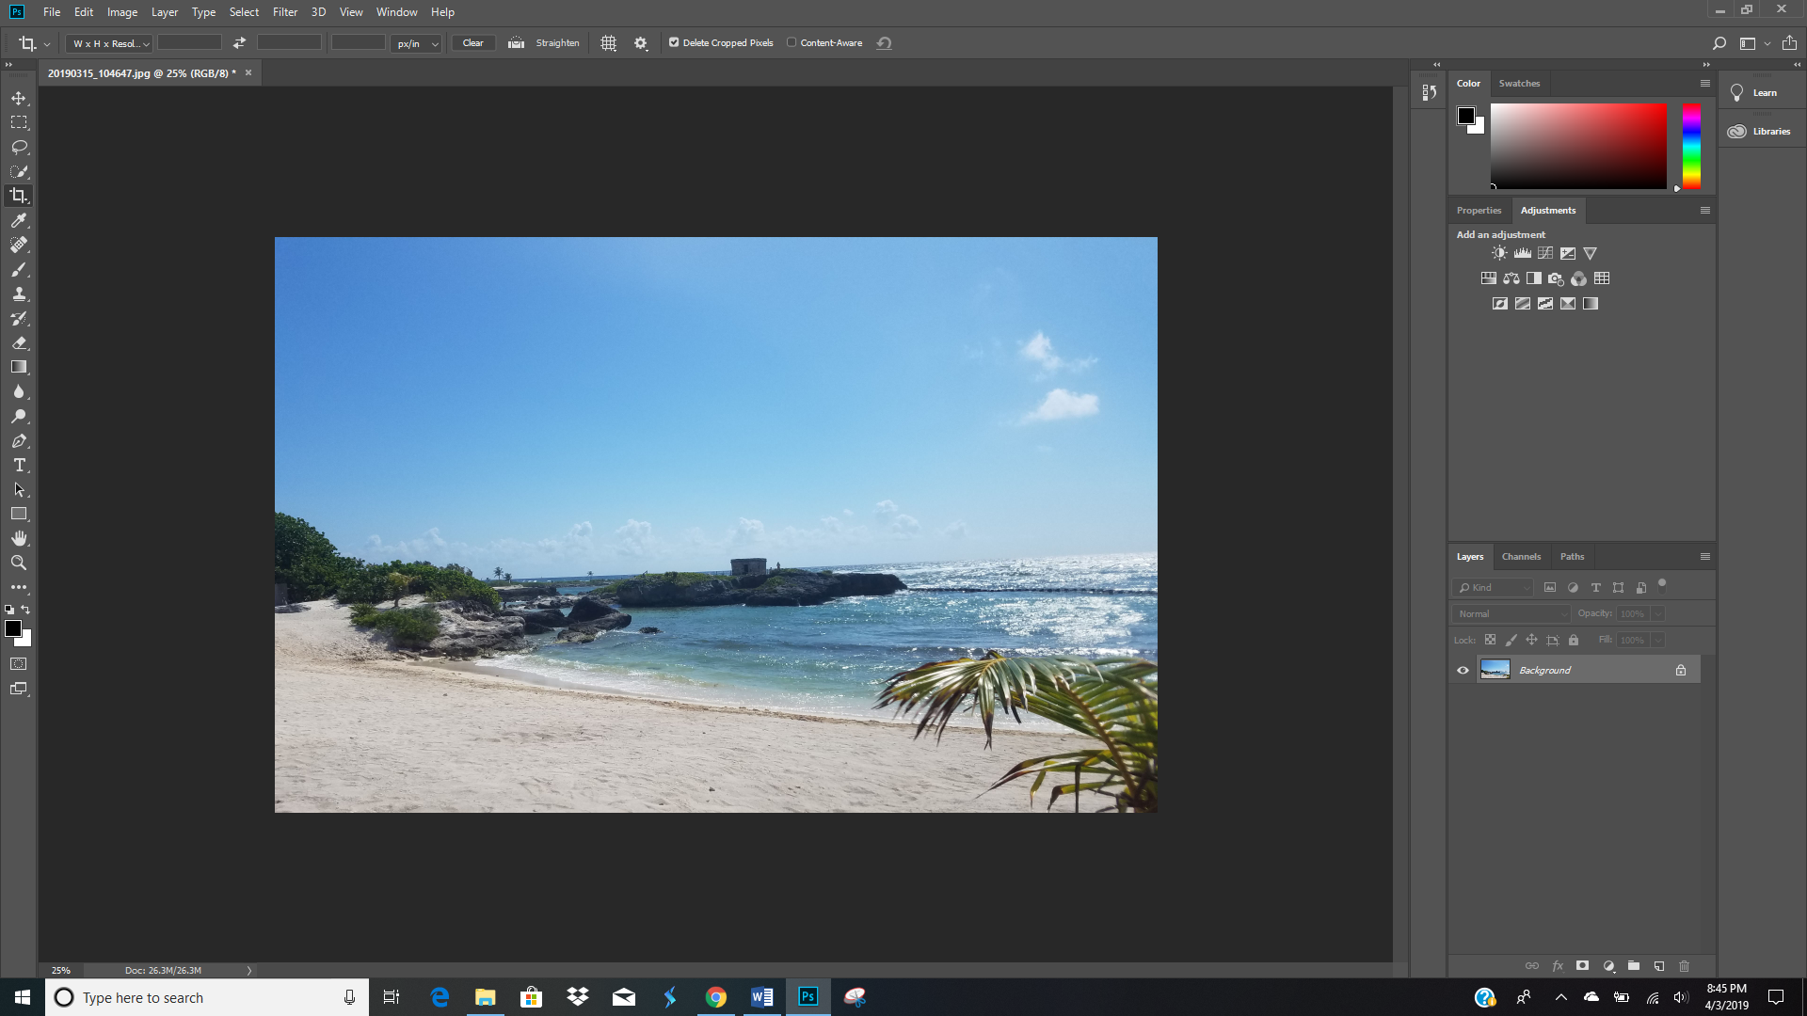Viewport: 1807px width, 1016px height.
Task: Open the crop aspect ratio dropdown
Action: point(108,43)
